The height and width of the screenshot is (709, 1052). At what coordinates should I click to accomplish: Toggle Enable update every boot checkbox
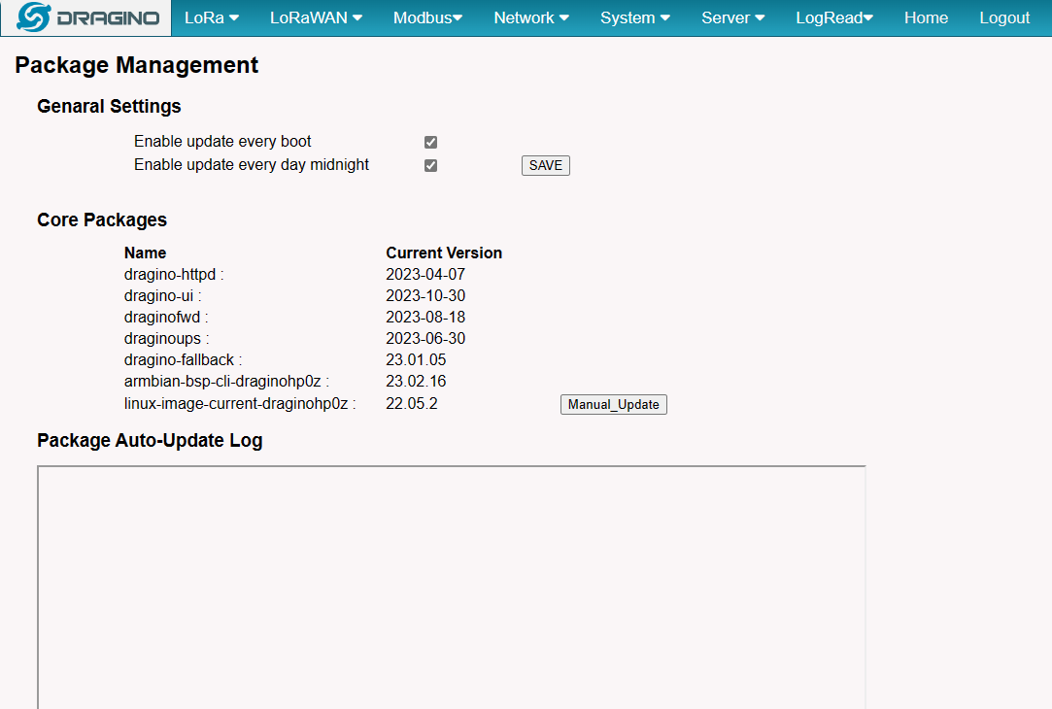point(430,142)
